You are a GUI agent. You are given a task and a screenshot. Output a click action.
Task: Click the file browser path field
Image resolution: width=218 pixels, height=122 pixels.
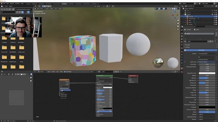coord(24,9)
